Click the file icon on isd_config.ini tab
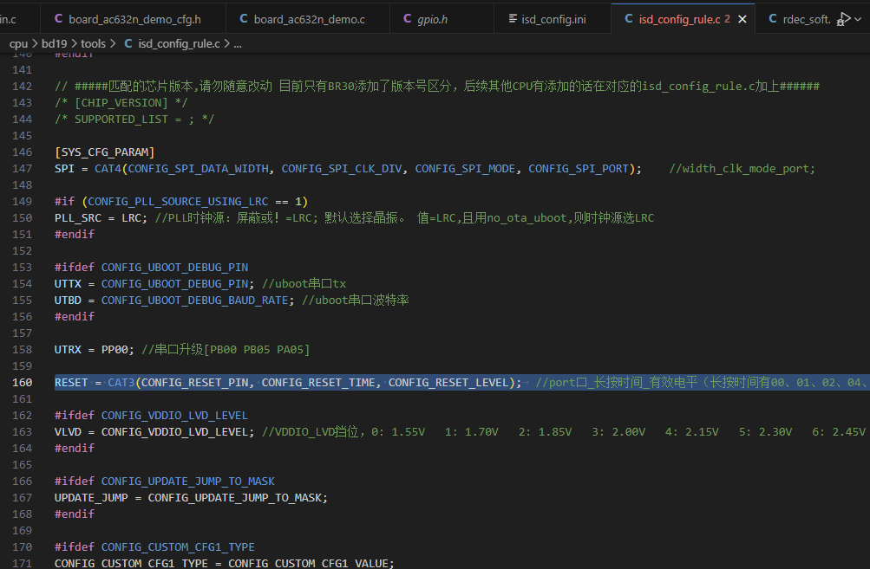This screenshot has width=870, height=569. [x=513, y=19]
